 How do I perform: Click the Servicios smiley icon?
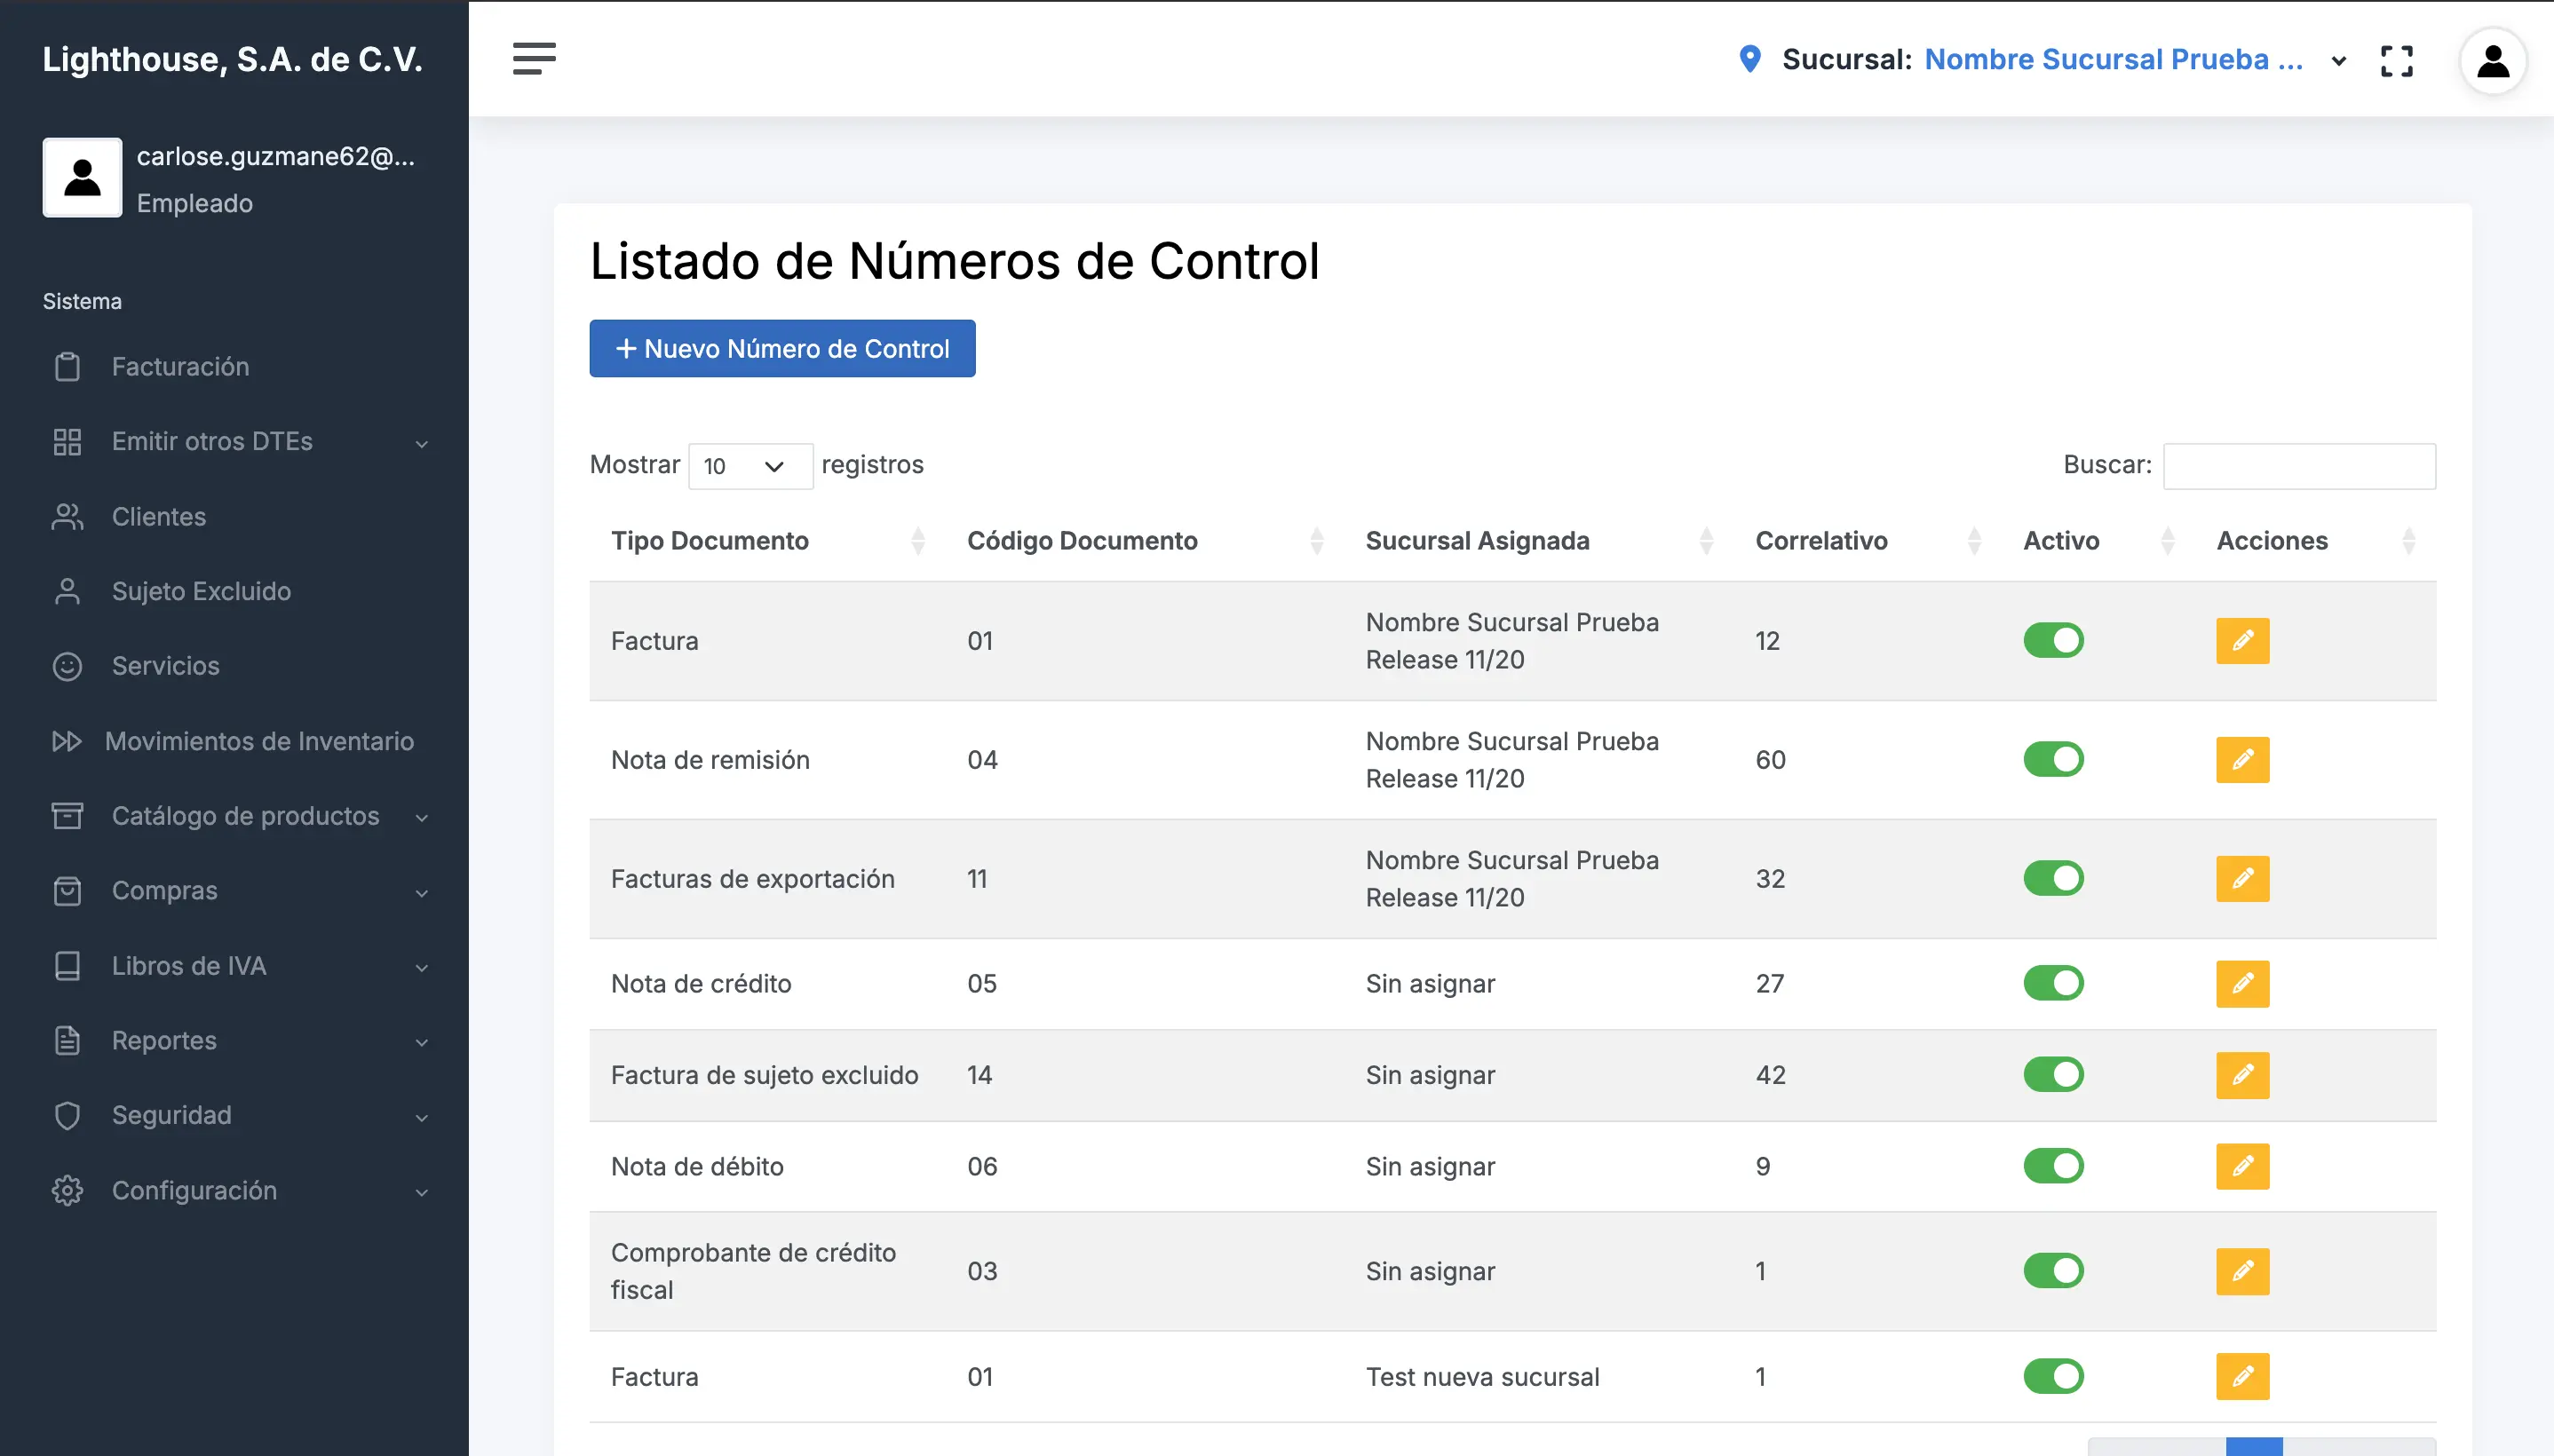coord(67,666)
